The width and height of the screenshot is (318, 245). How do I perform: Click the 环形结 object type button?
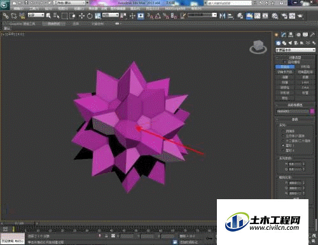(305, 67)
